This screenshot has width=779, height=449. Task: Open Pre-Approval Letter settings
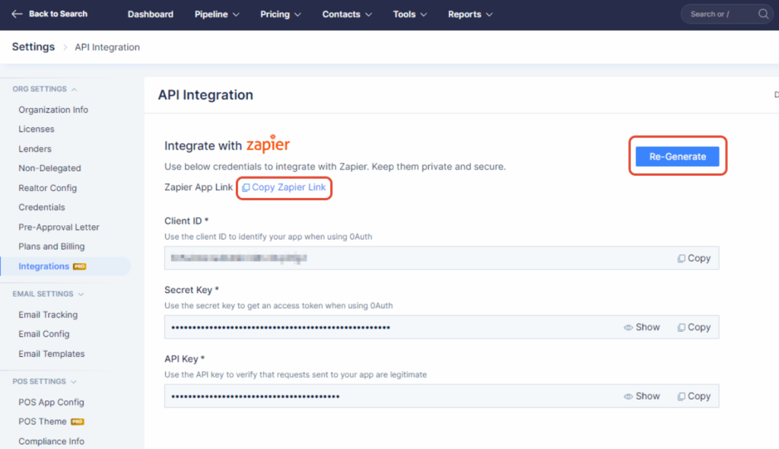click(59, 228)
